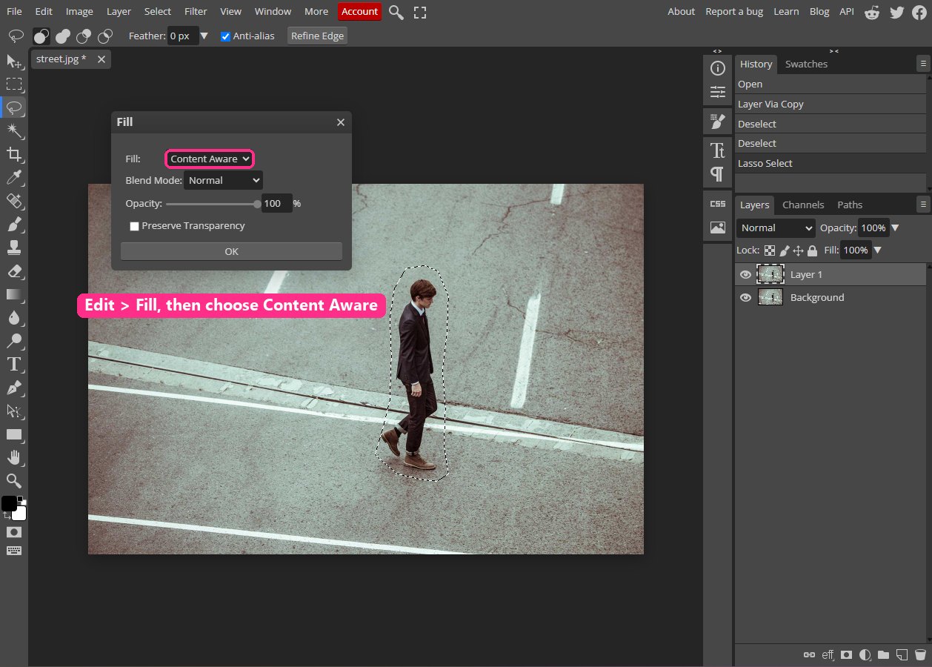Open the layer blend mode Normal dropdown
The width and height of the screenshot is (932, 667).
tap(775, 228)
